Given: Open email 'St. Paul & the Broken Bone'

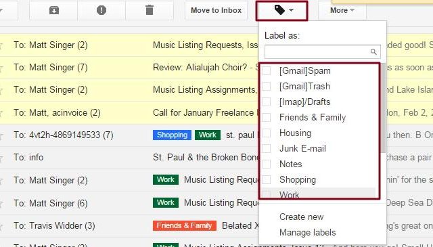Looking at the screenshot, I should (206, 158).
